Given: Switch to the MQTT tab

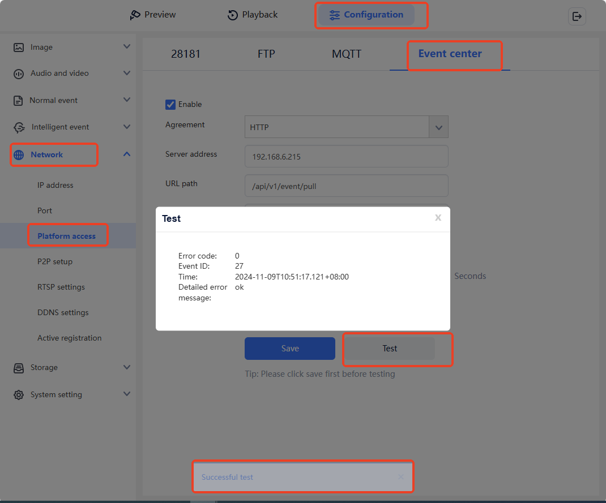Looking at the screenshot, I should click(346, 54).
